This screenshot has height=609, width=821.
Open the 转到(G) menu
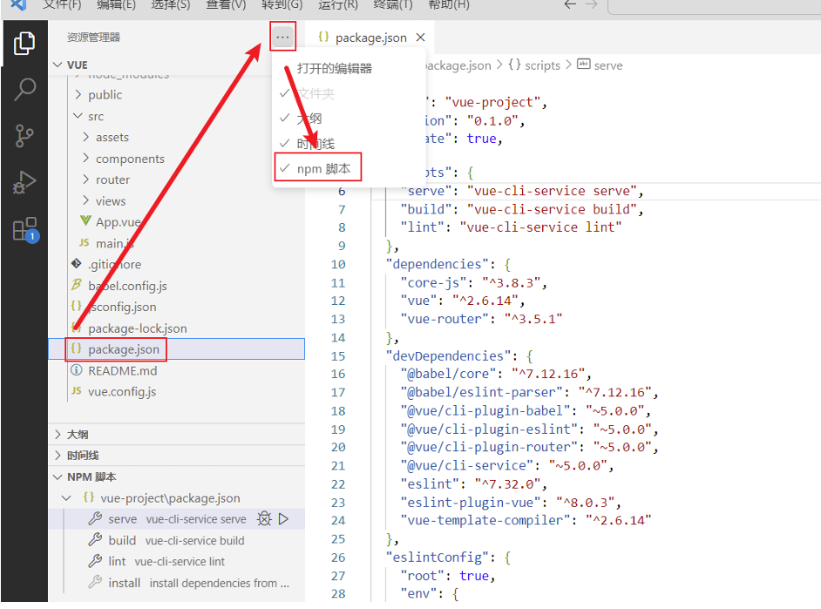282,4
